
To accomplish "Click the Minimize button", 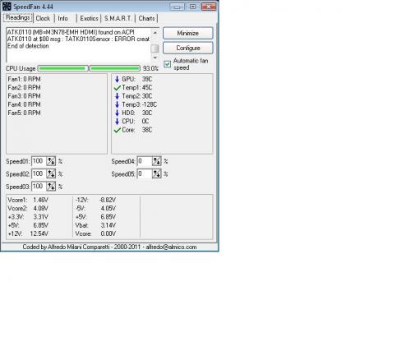I will tap(188, 33).
